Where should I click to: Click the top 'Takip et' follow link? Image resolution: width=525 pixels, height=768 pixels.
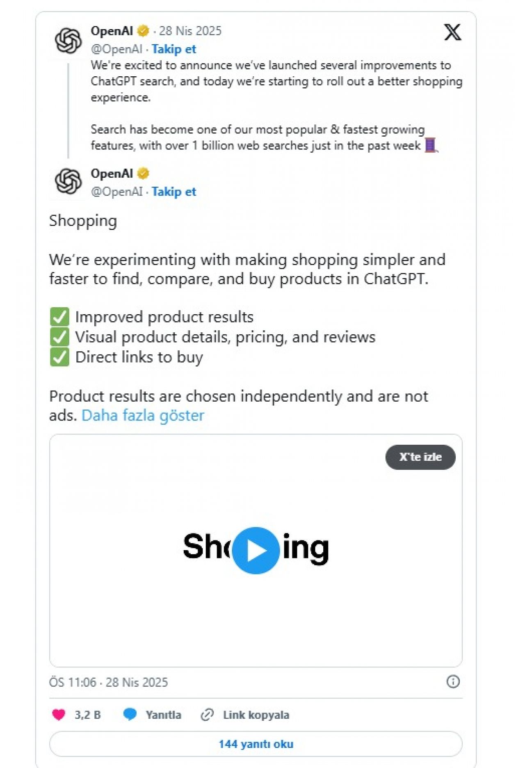[173, 49]
